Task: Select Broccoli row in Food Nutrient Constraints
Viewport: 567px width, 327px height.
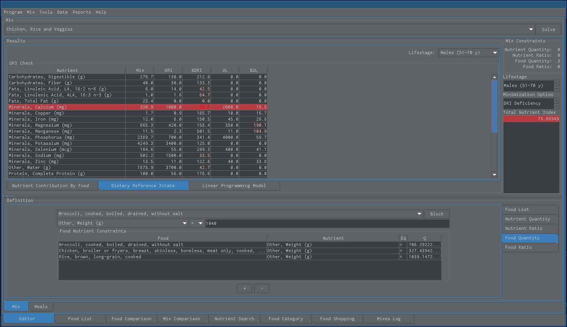Action: pyautogui.click(x=250, y=245)
